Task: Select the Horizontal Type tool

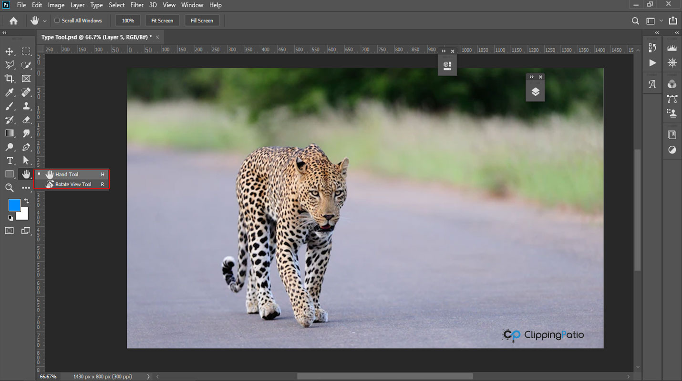Action: [x=10, y=160]
